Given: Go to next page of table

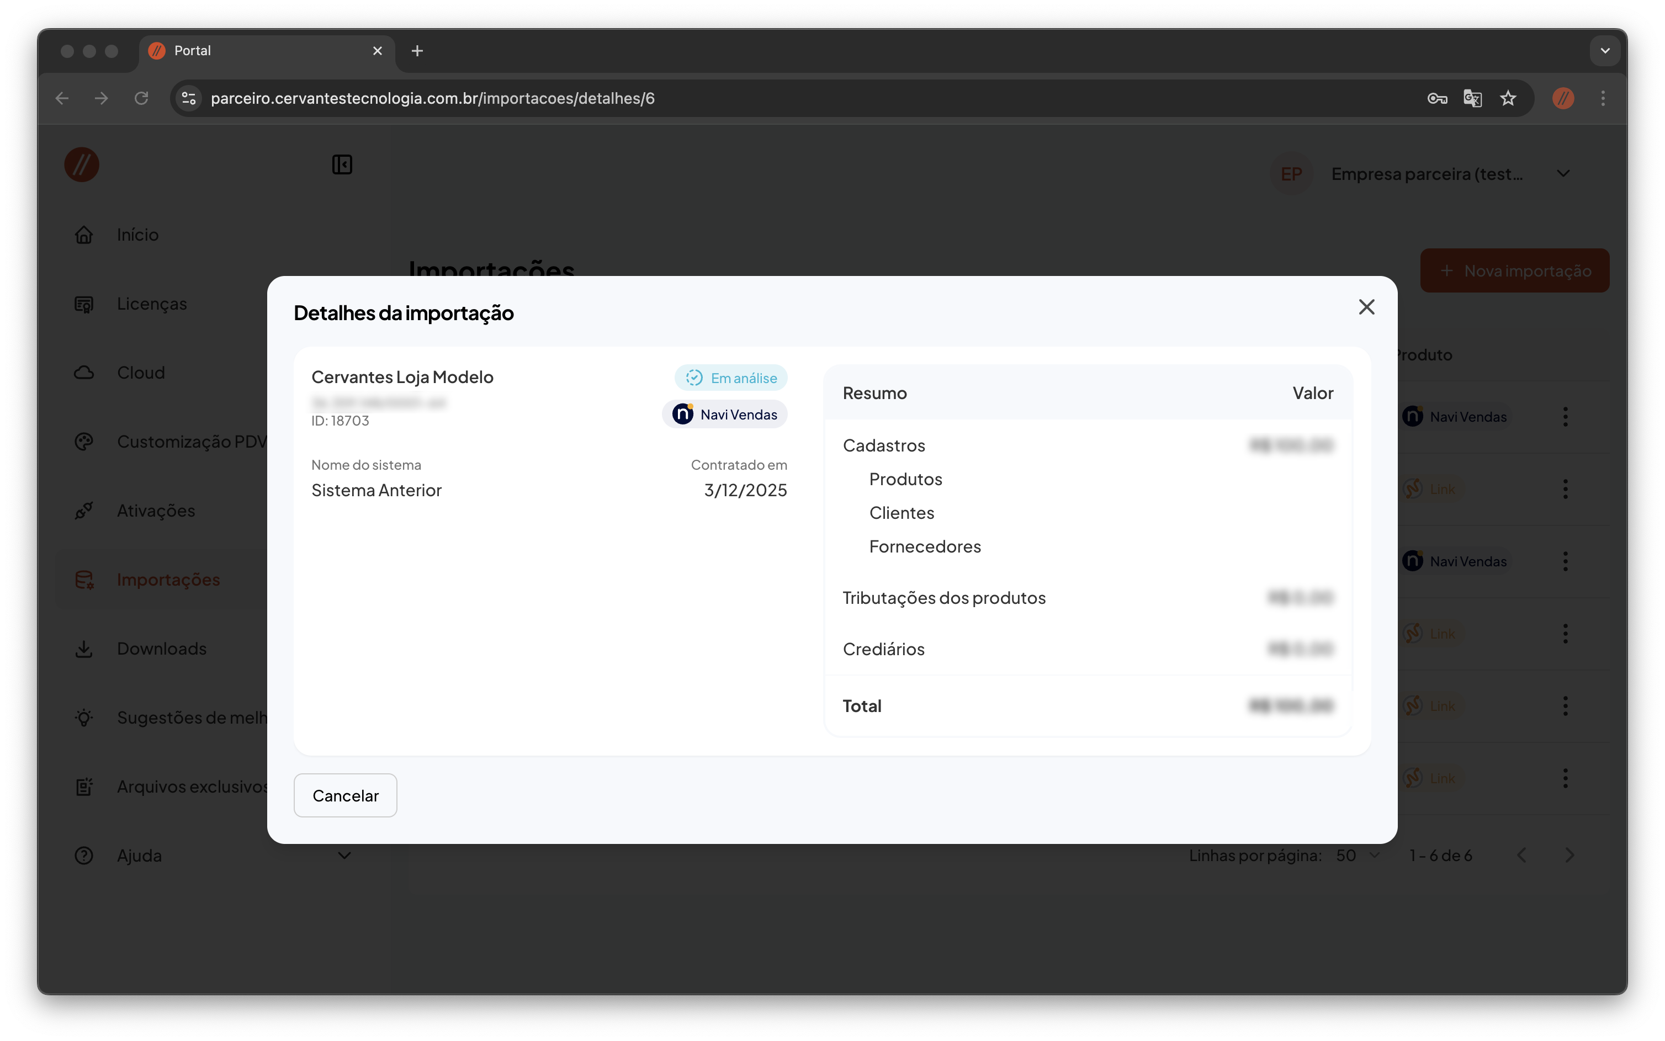Looking at the screenshot, I should point(1569,855).
